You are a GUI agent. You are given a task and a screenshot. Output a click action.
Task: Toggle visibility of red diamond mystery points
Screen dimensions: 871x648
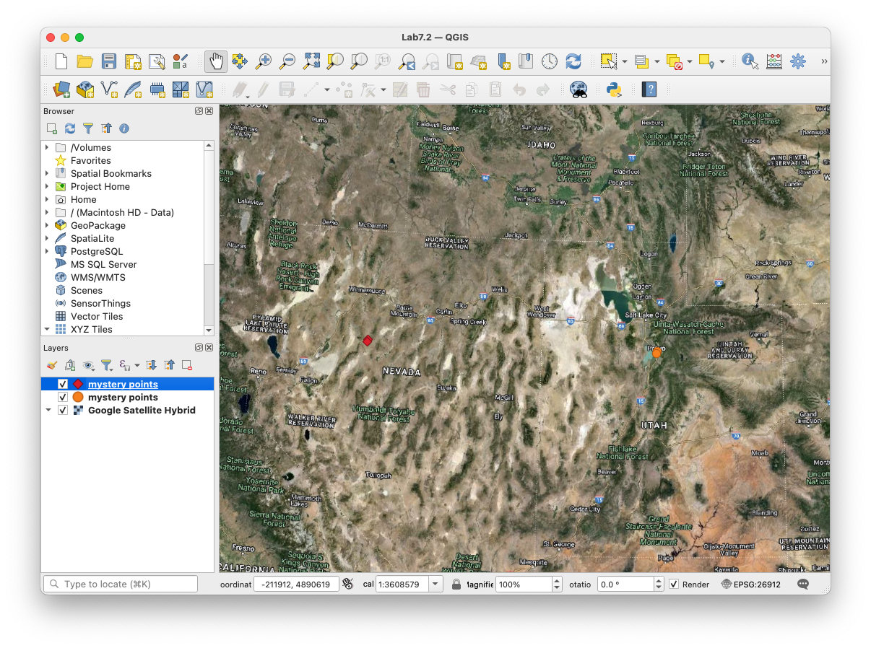click(63, 385)
